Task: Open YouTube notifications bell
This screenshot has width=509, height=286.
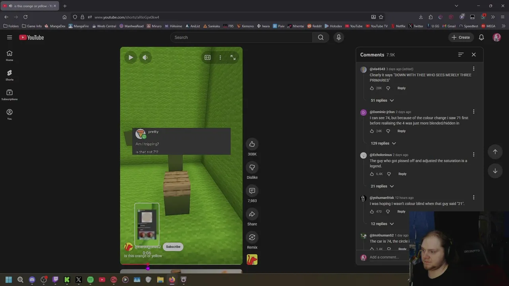Action: (x=482, y=37)
